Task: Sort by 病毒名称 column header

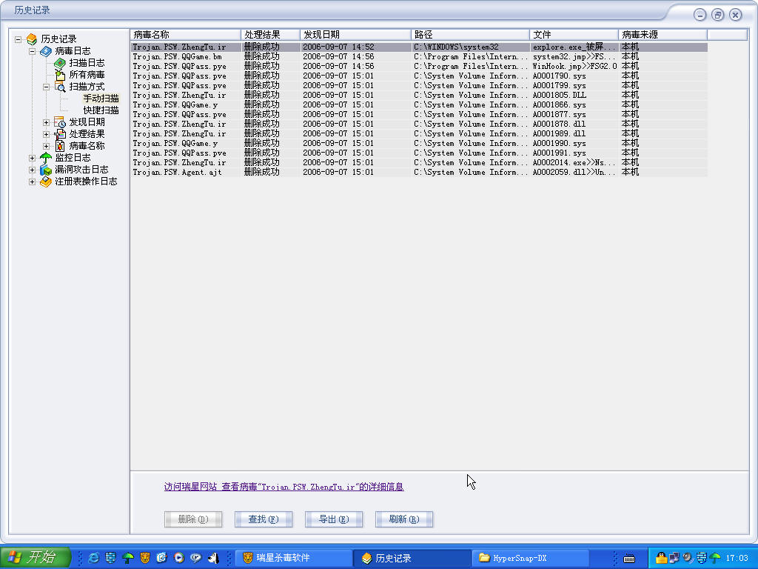Action: (x=185, y=34)
